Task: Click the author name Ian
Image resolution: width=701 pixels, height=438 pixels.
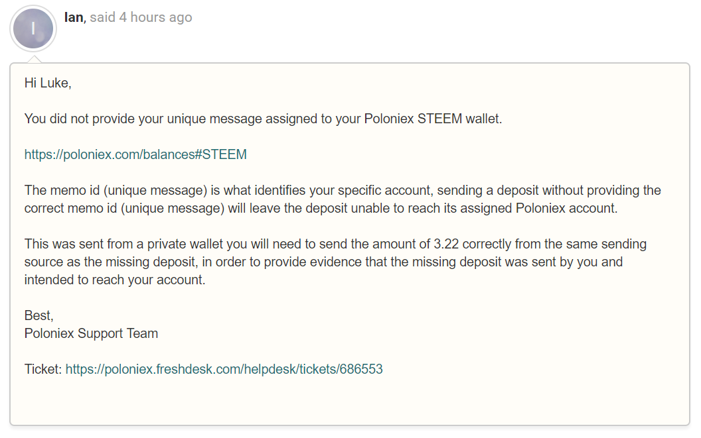Action: click(74, 17)
